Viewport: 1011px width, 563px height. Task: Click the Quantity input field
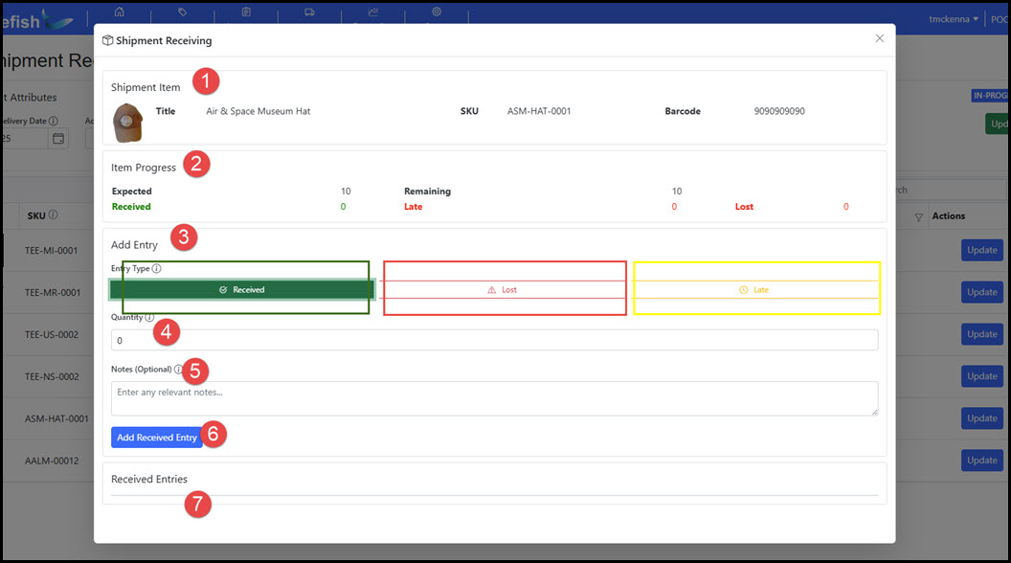[x=494, y=340]
